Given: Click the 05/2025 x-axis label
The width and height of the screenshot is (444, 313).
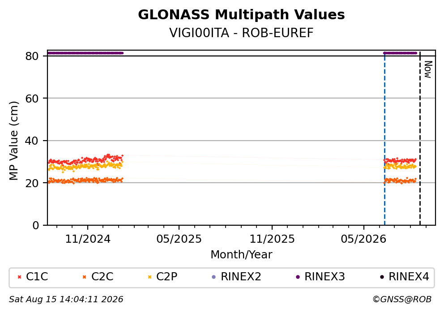Looking at the screenshot, I should pyautogui.click(x=179, y=240).
